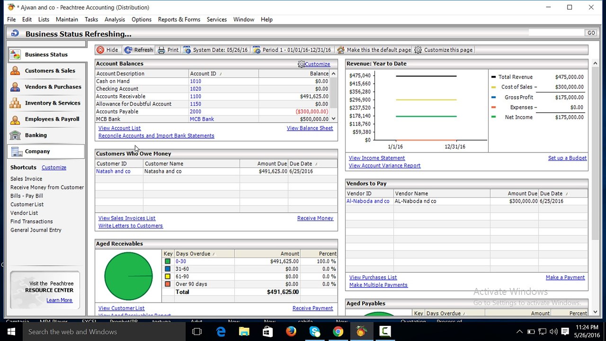Open vendor Al-Naboda and co link
This screenshot has width=606, height=341.
[368, 201]
